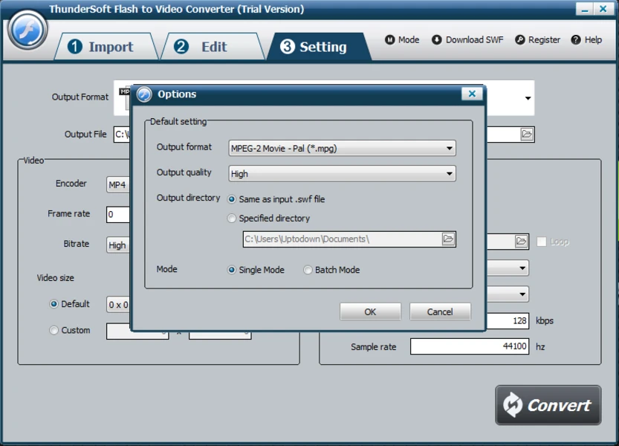This screenshot has width=619, height=446.
Task: Open the dropdown below the Loop row
Action: (508, 268)
